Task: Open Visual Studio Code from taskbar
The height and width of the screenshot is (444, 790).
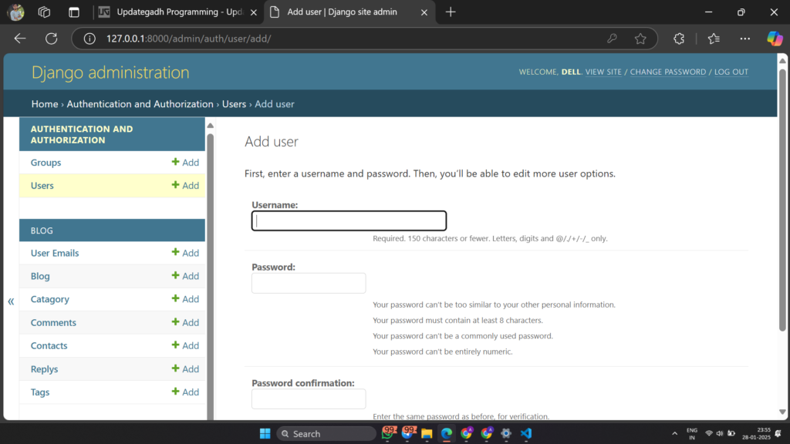Action: click(526, 433)
